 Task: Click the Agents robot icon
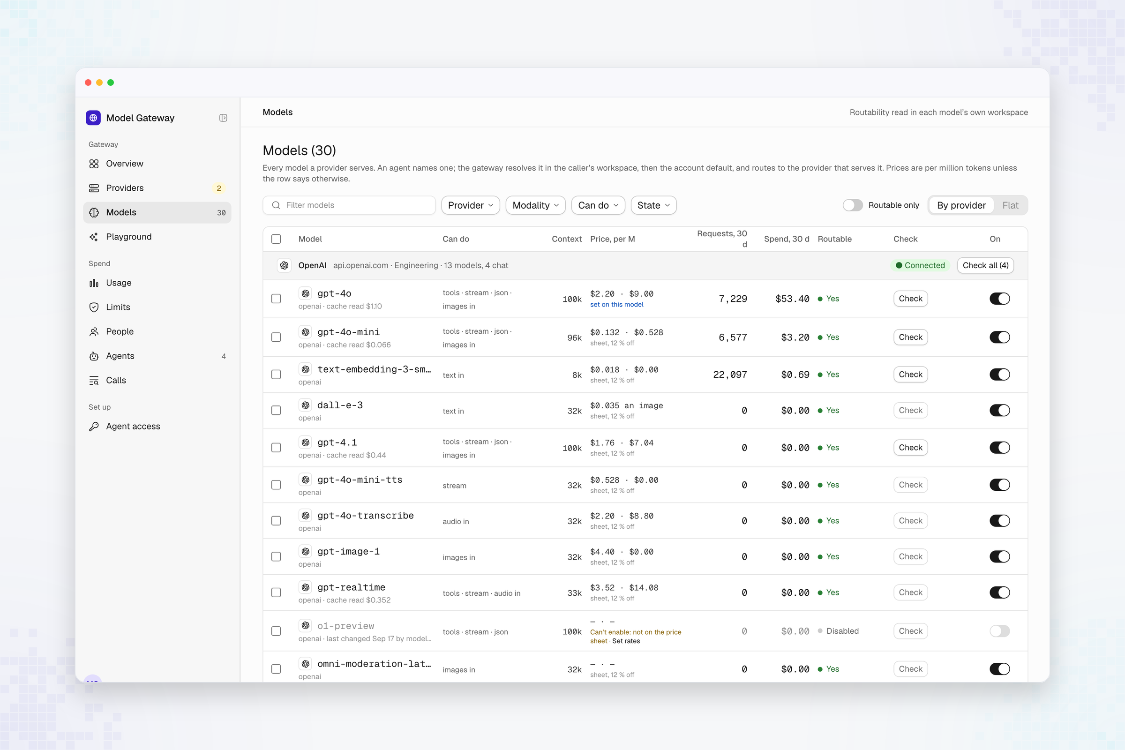click(94, 356)
